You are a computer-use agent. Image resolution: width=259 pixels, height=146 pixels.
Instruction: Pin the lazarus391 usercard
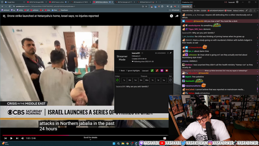(170, 53)
